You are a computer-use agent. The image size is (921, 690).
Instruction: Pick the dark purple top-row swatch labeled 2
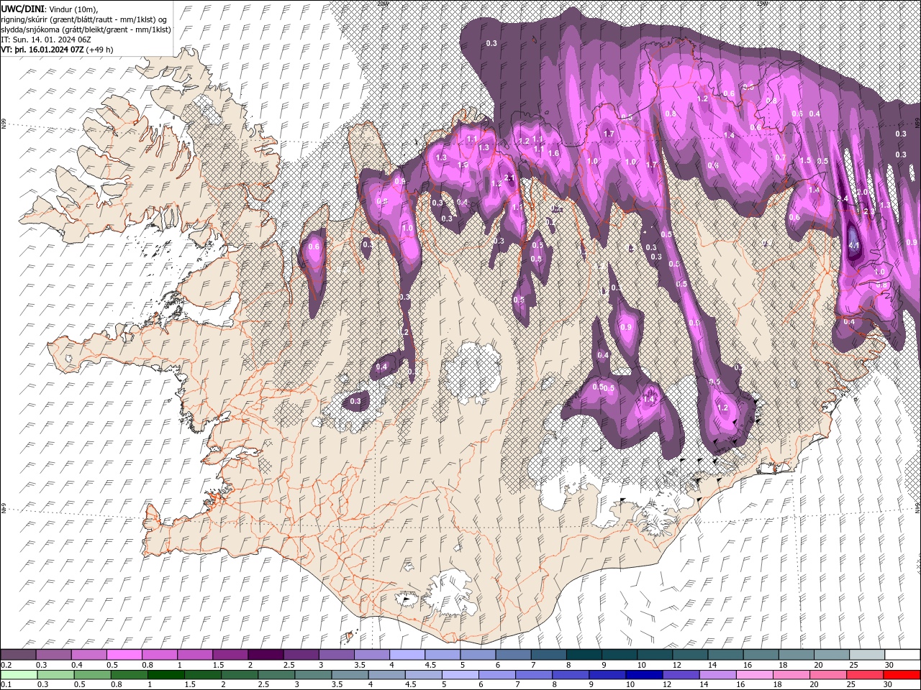click(x=266, y=655)
